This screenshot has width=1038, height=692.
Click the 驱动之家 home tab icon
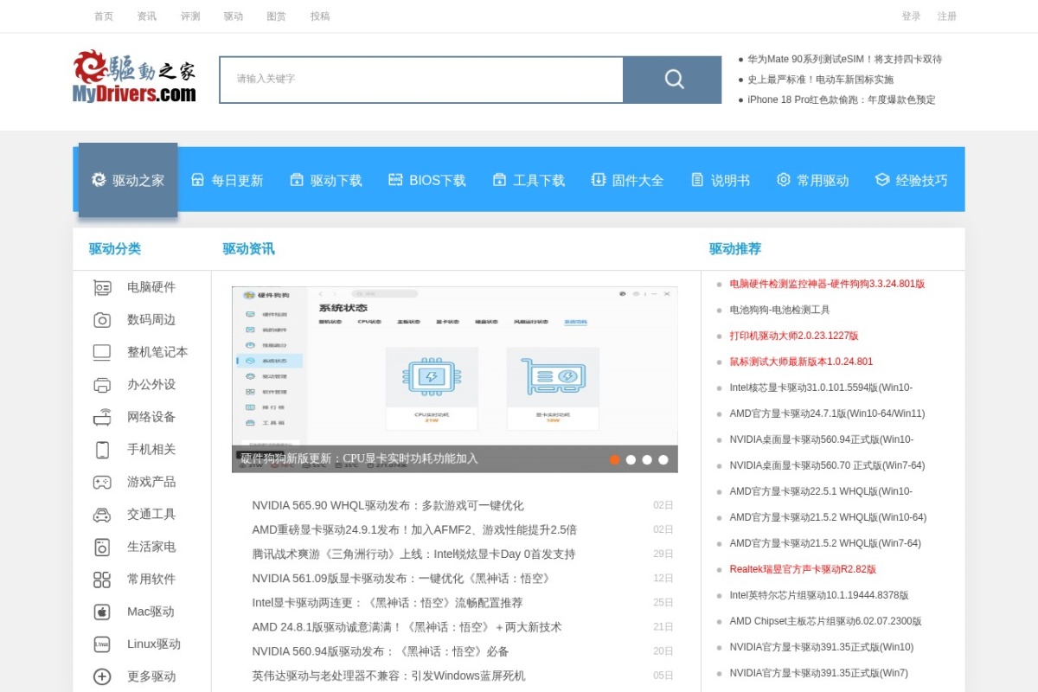pyautogui.click(x=99, y=180)
